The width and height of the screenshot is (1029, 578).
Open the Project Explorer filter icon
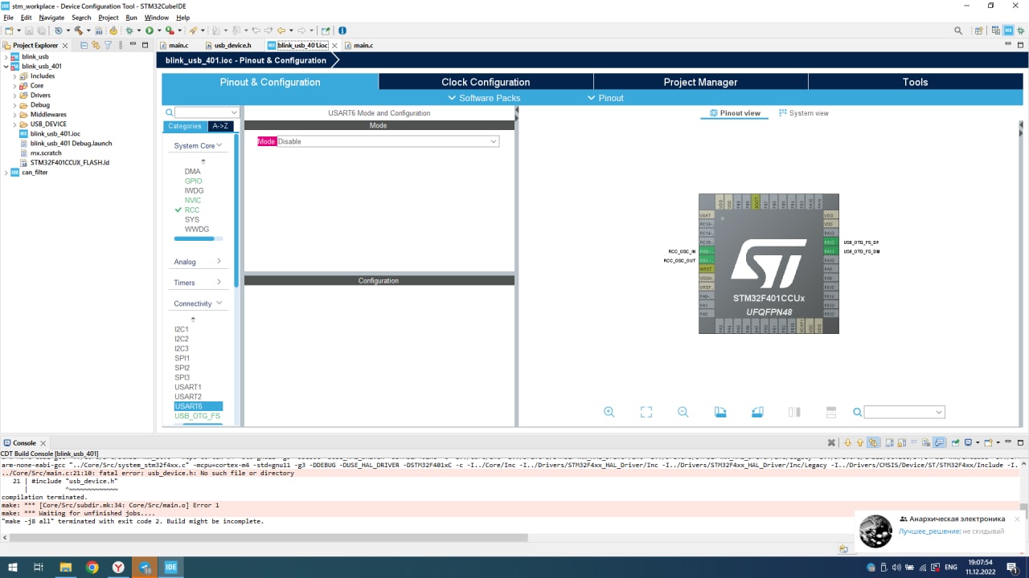107,45
